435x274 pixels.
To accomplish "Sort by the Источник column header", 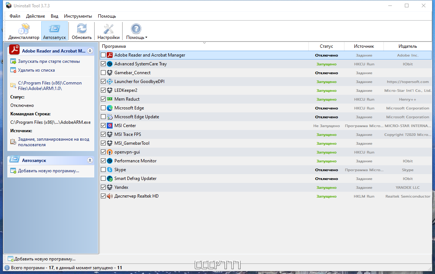I will tap(364, 46).
